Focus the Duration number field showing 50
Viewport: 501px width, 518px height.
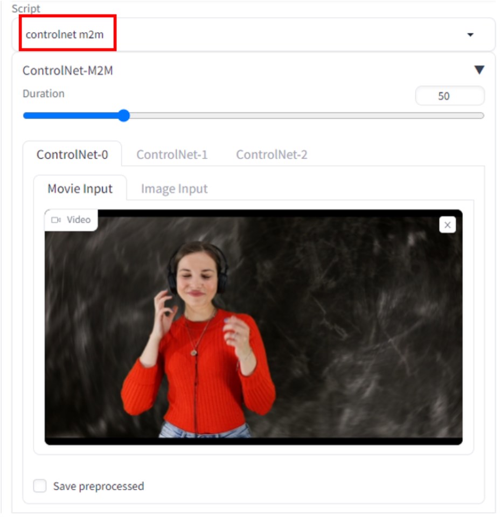449,96
